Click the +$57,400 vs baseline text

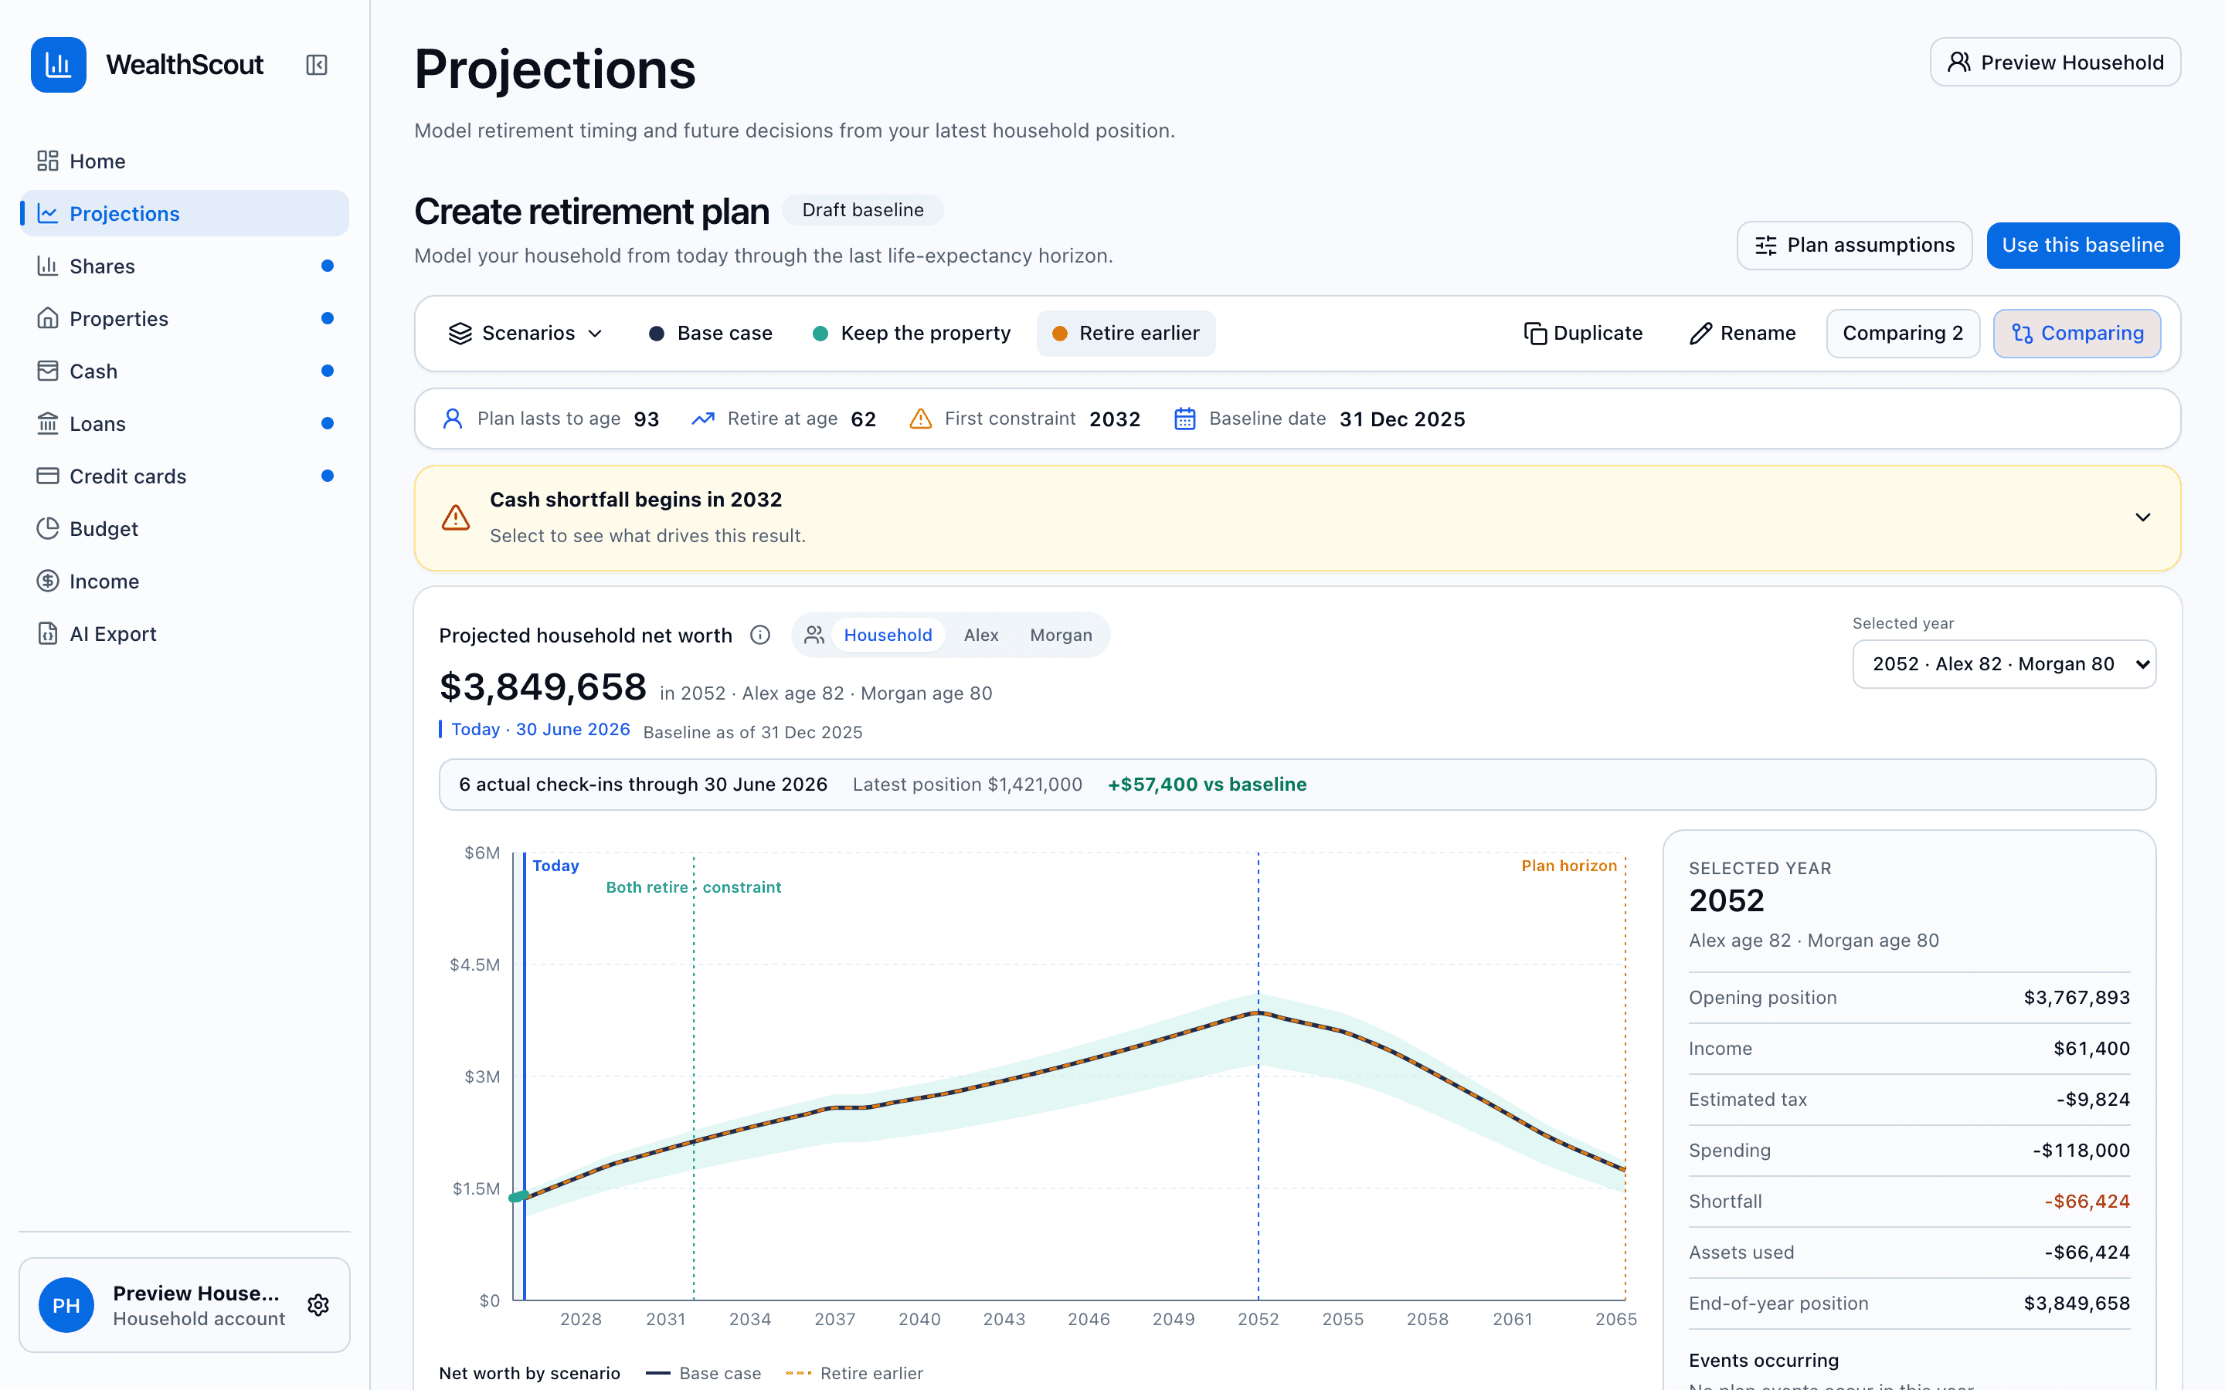1206,784
